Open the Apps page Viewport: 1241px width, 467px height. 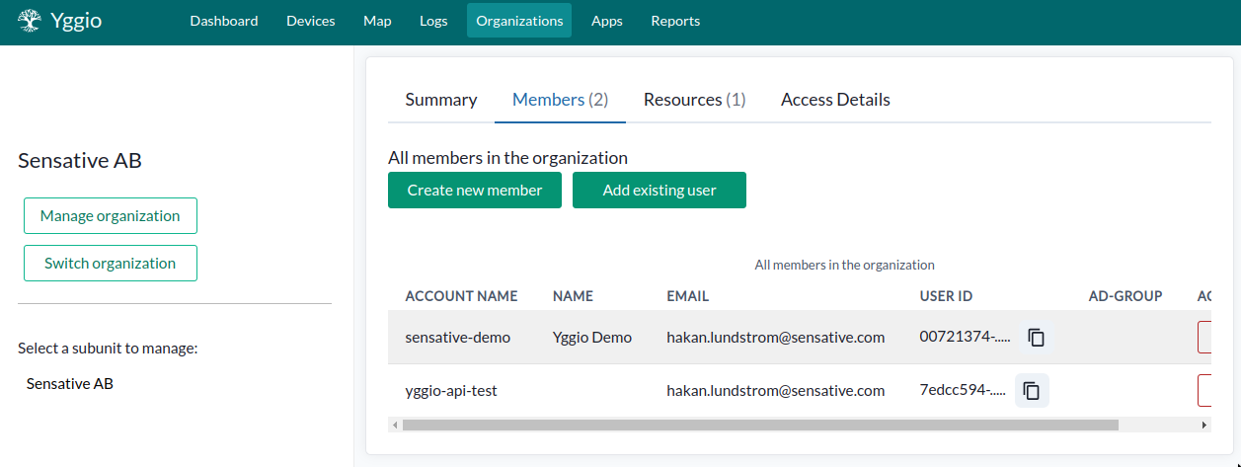click(x=607, y=21)
